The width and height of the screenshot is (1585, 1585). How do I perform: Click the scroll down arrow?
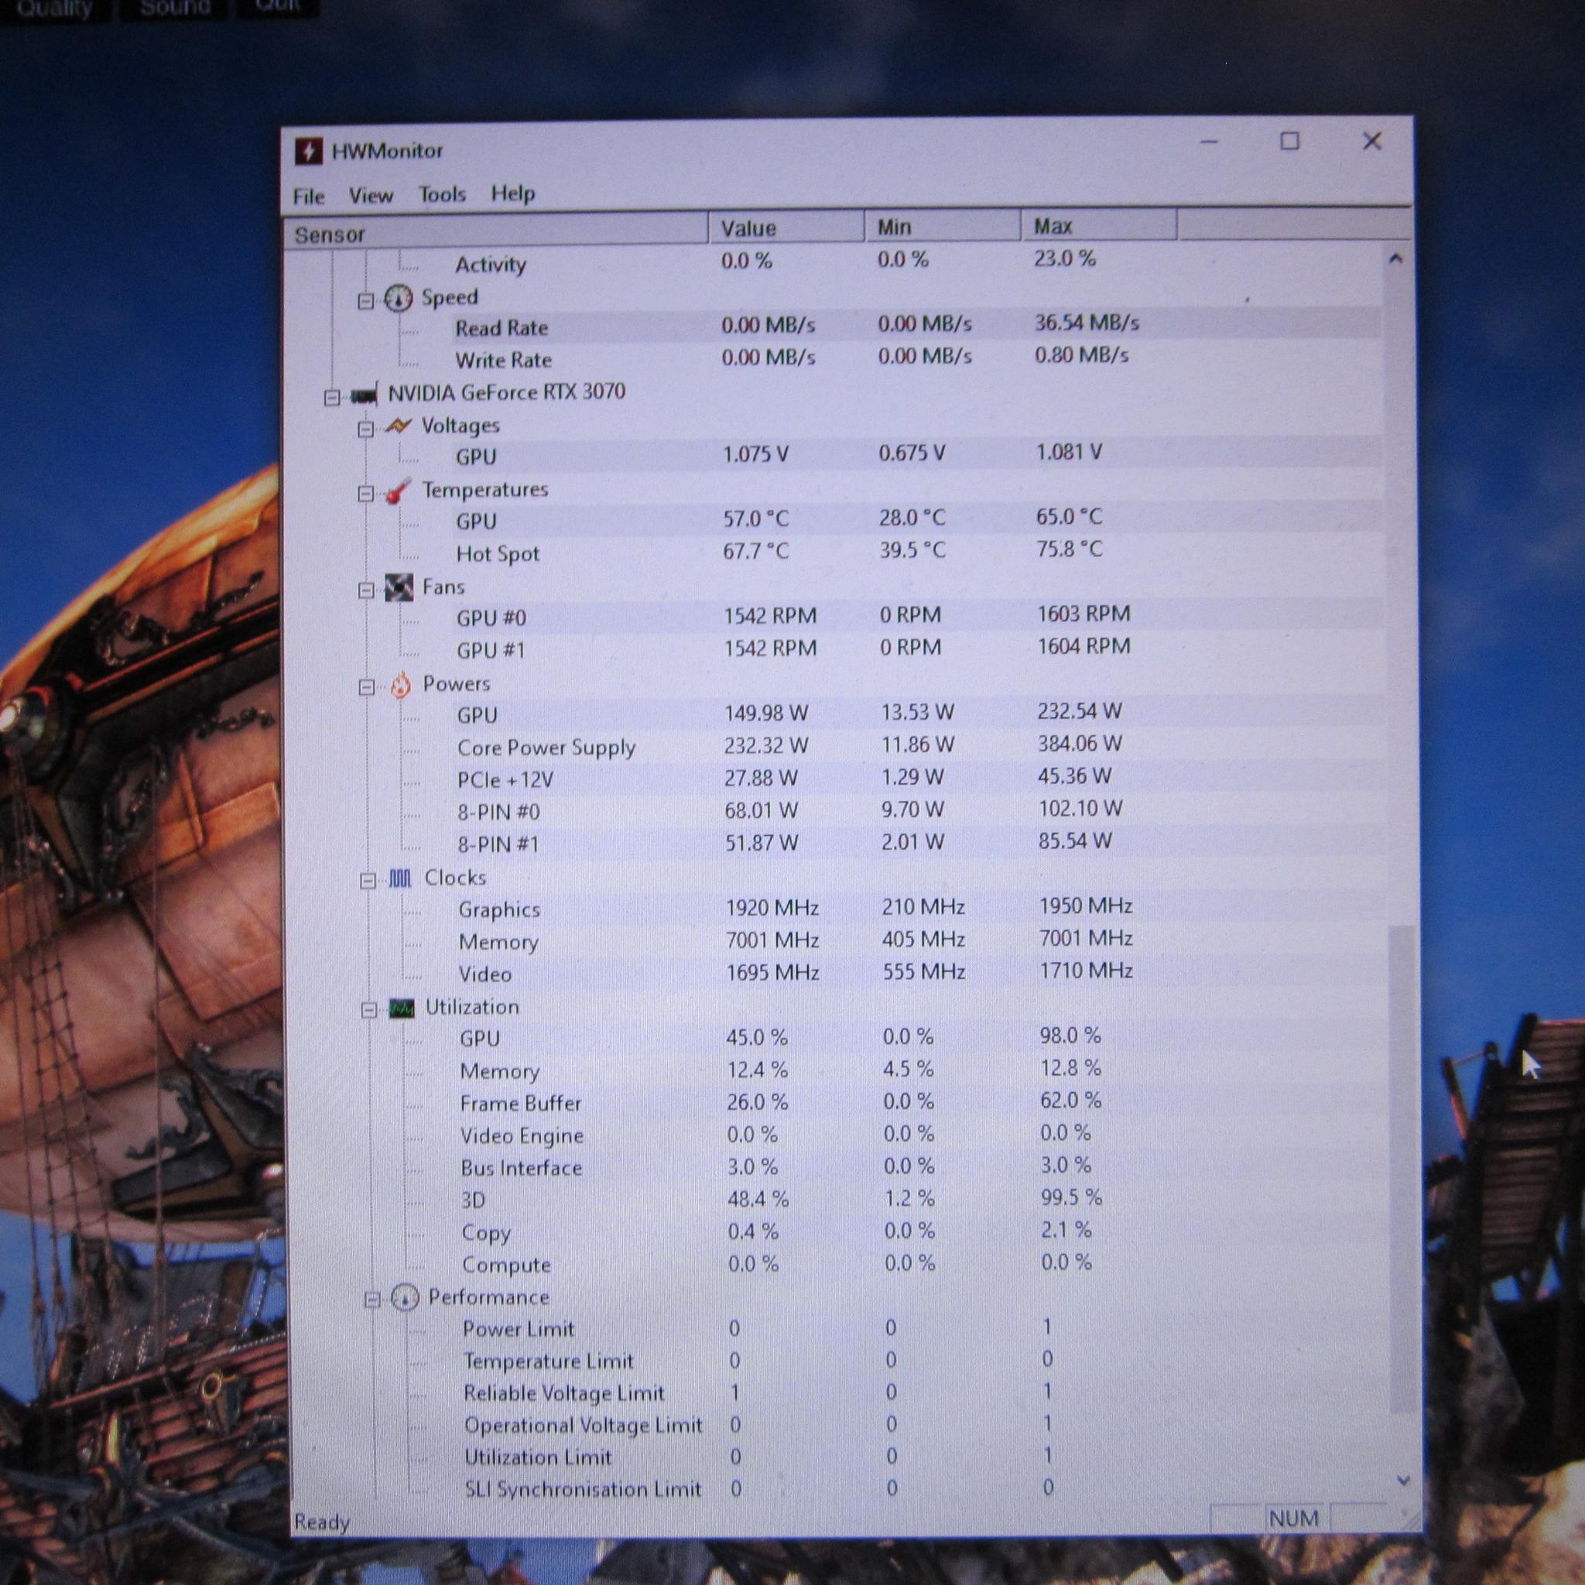coord(1404,1481)
